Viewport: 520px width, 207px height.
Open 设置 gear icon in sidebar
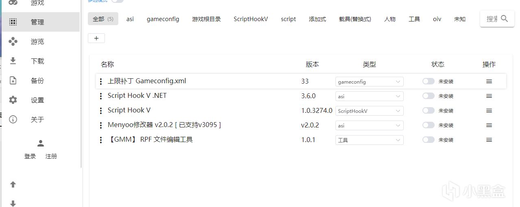click(x=13, y=100)
